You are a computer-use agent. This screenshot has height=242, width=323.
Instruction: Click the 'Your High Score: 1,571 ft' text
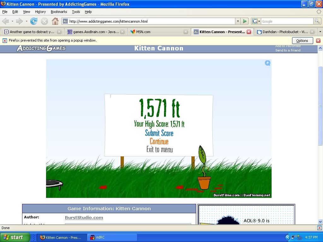click(x=159, y=124)
